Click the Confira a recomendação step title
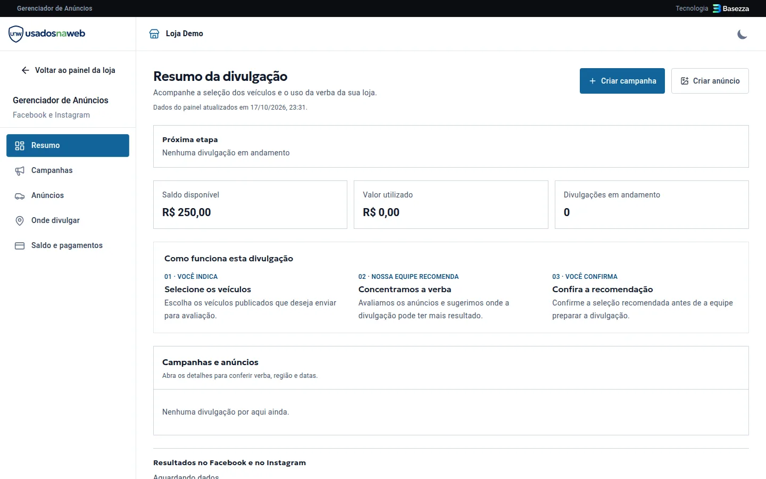This screenshot has height=479, width=766. [x=603, y=290]
